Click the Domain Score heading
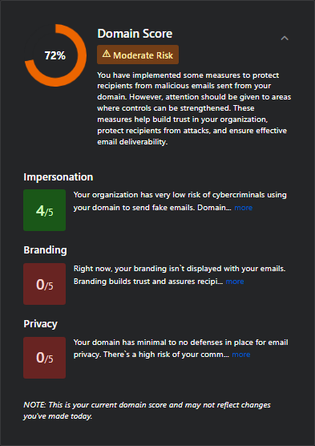315x446 pixels. tap(135, 34)
